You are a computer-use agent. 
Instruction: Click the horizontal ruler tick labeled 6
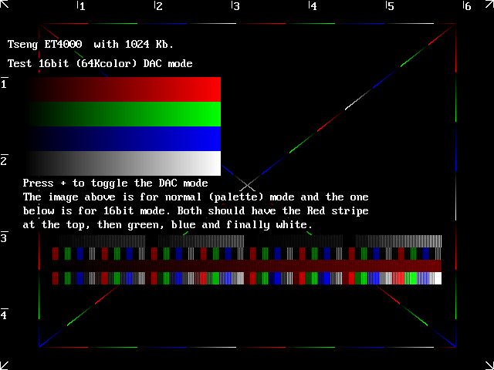[x=467, y=5]
